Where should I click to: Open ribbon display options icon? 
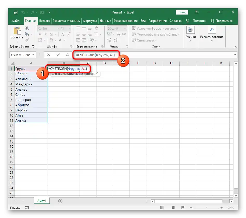(x=197, y=12)
